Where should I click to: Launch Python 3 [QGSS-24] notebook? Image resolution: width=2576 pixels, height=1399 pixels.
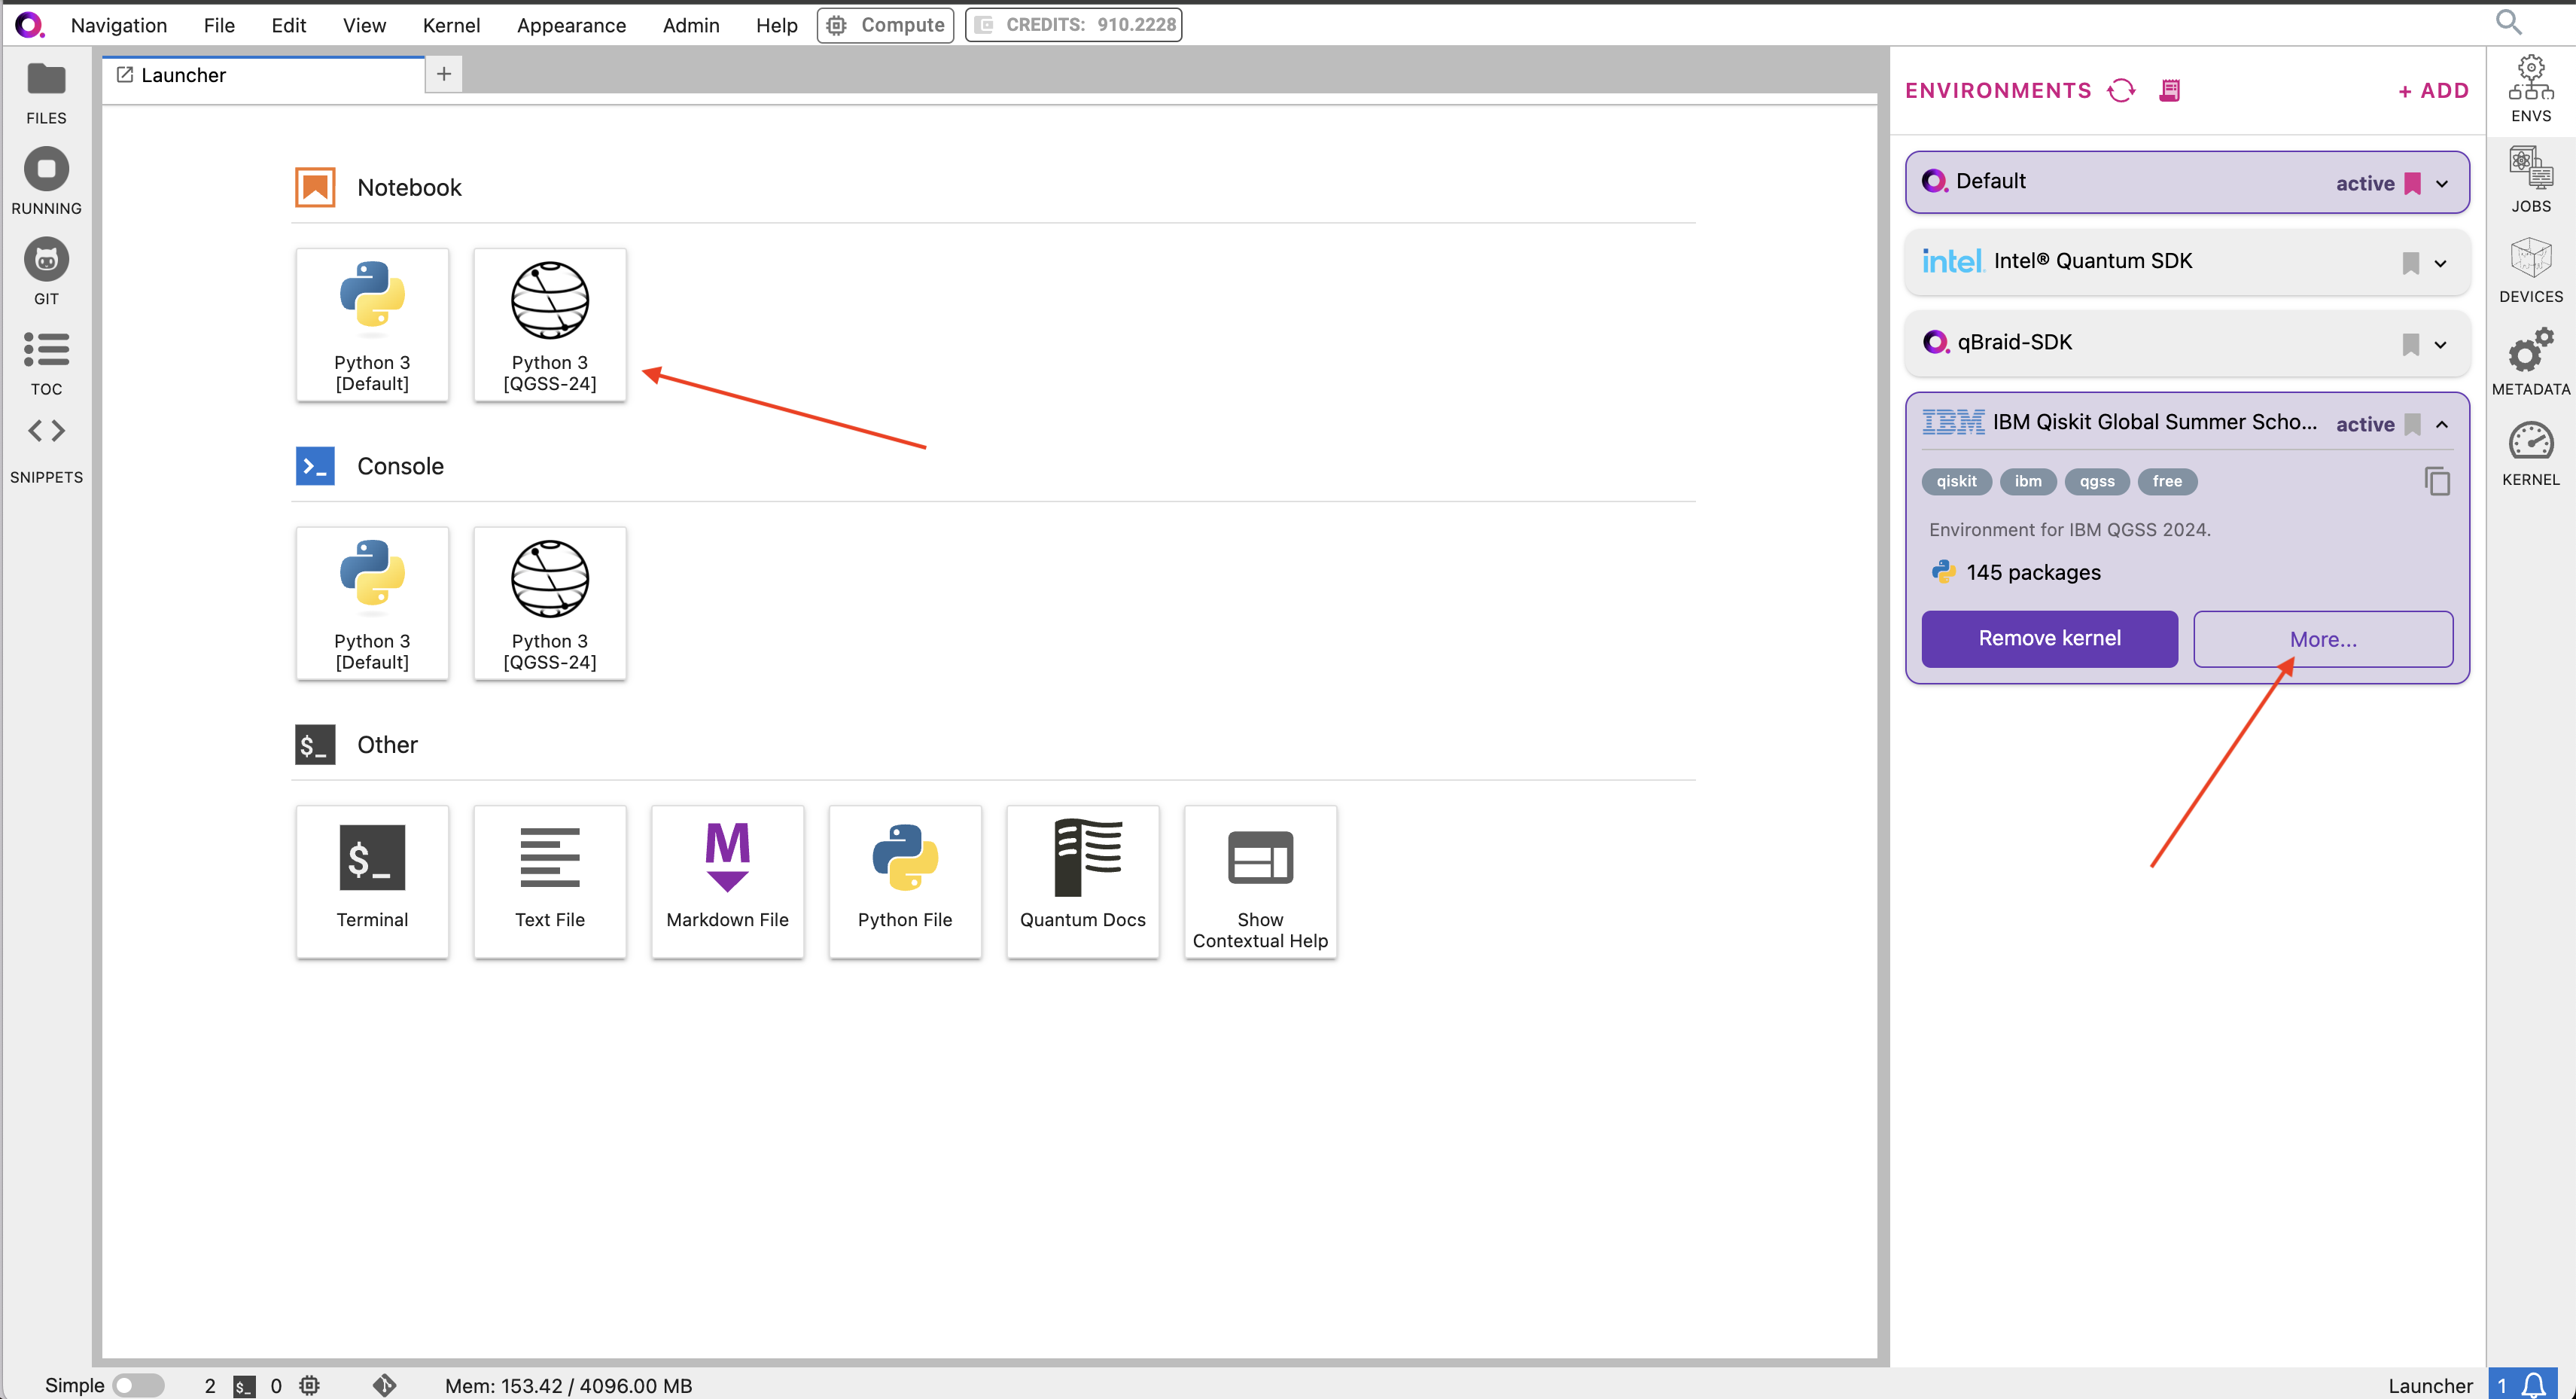point(549,324)
